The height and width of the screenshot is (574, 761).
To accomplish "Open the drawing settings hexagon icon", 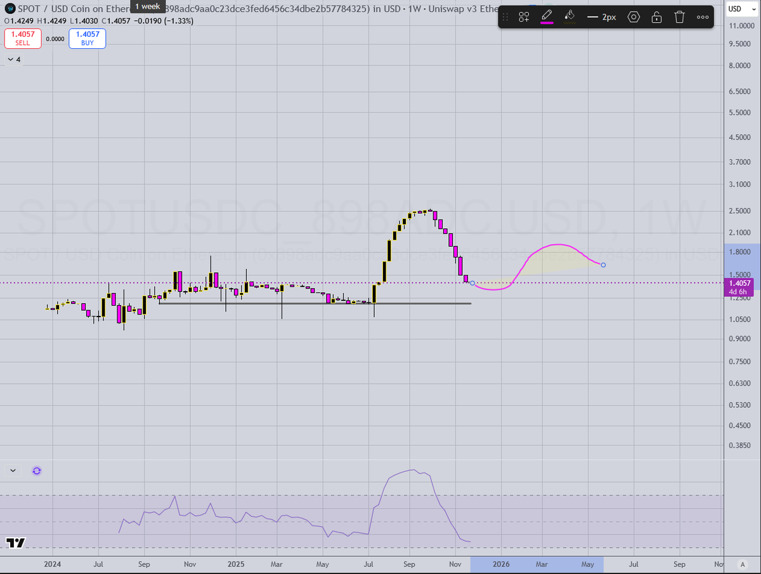I will 634,17.
